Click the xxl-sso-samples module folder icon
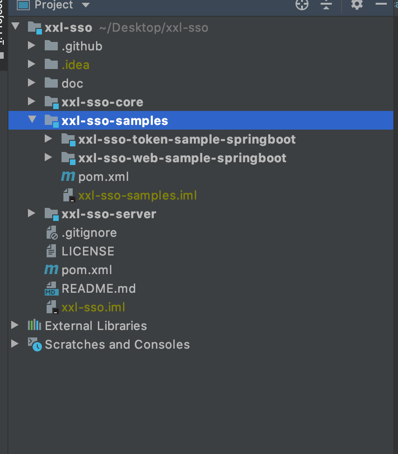The image size is (398, 454). click(52, 121)
